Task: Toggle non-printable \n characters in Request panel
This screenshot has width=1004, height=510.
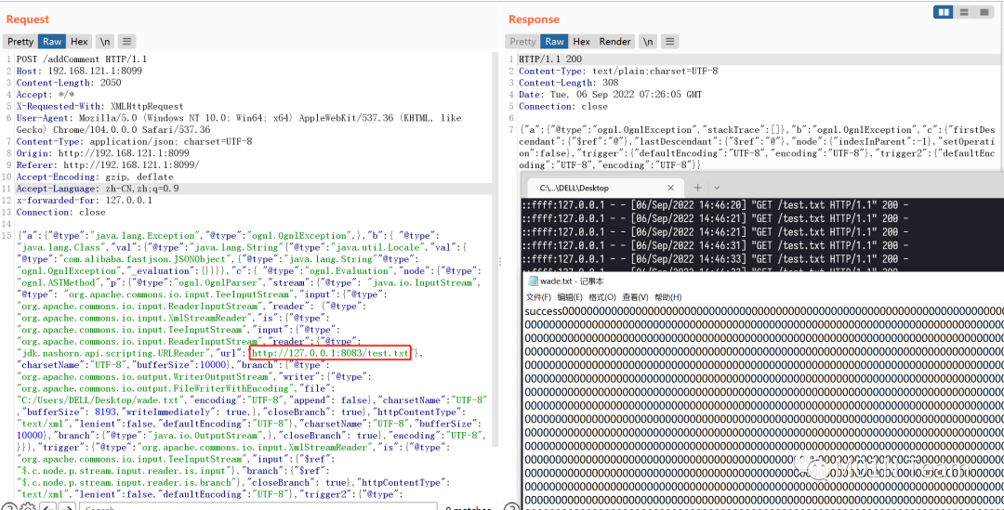Action: click(x=105, y=42)
